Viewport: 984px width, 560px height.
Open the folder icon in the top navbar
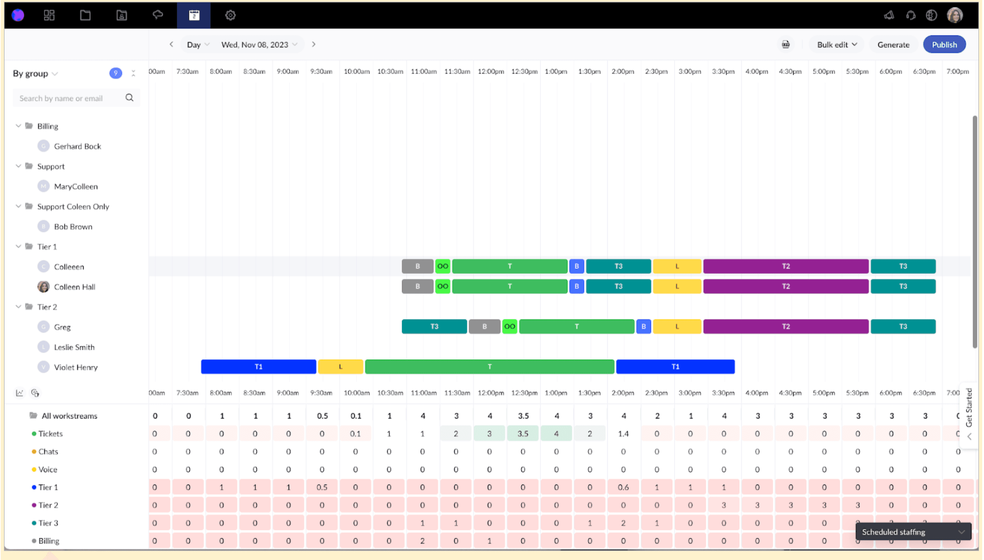(85, 15)
